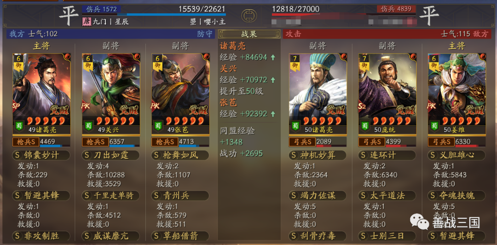This screenshot has height=245, width=497.
Task: Click the blue allied troop strength bar
Action: (x=154, y=14)
